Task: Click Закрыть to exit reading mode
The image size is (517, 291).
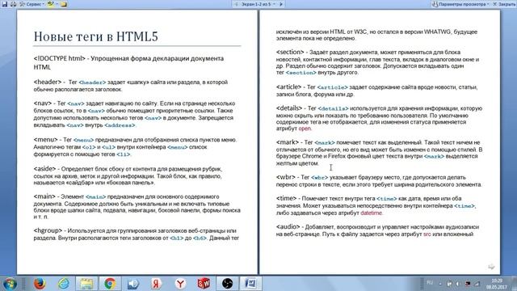Action: pos(504,4)
